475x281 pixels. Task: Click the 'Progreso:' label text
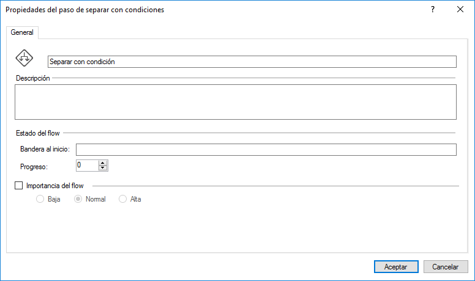coord(34,167)
